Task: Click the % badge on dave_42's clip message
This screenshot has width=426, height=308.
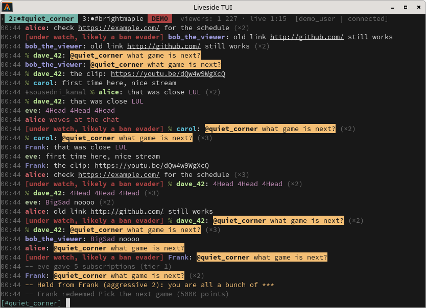Action: pyautogui.click(x=27, y=74)
